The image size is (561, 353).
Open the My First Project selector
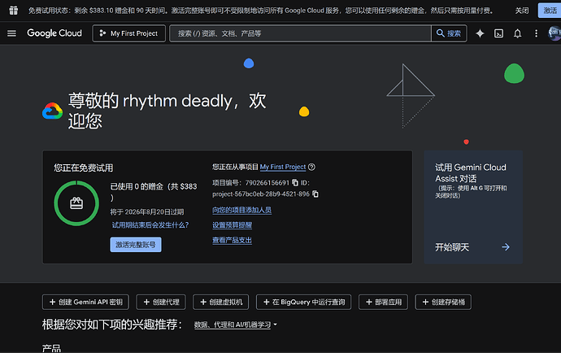(x=128, y=33)
